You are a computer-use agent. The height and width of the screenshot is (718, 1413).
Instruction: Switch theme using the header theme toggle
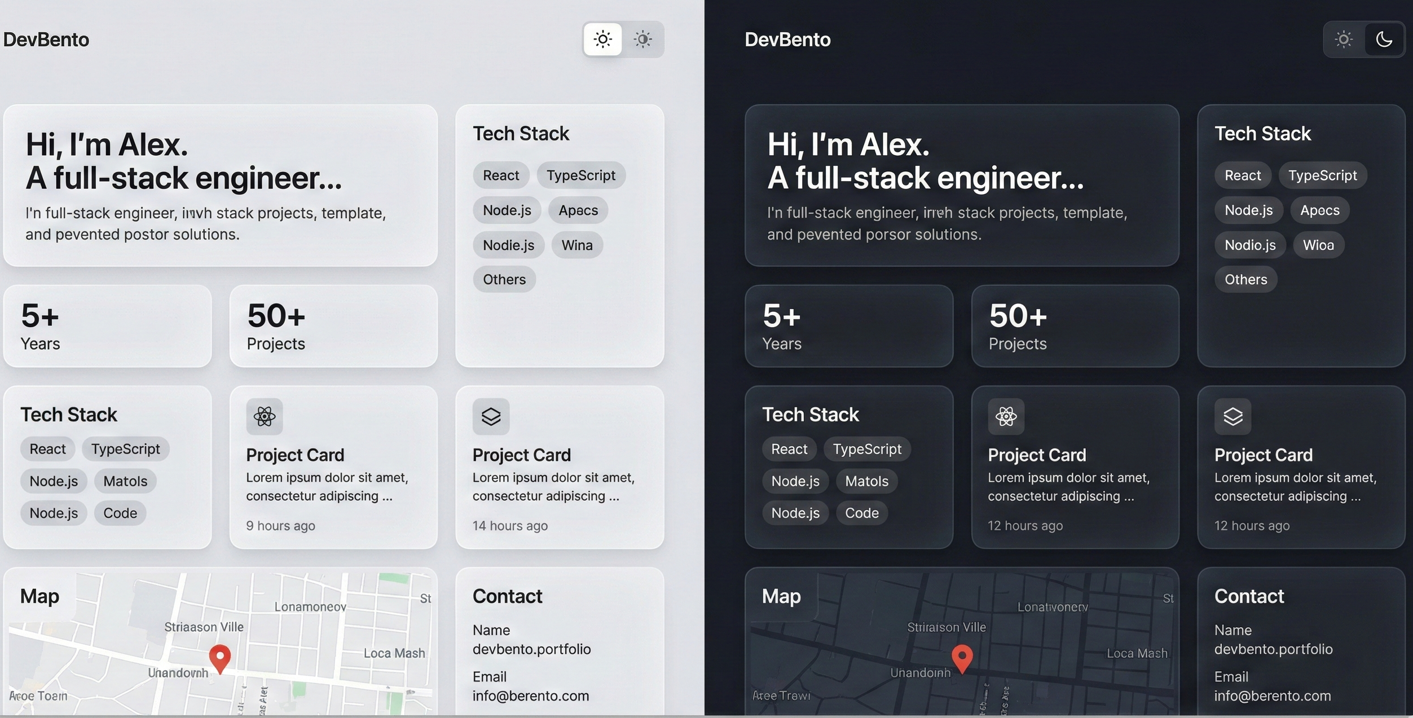(623, 39)
